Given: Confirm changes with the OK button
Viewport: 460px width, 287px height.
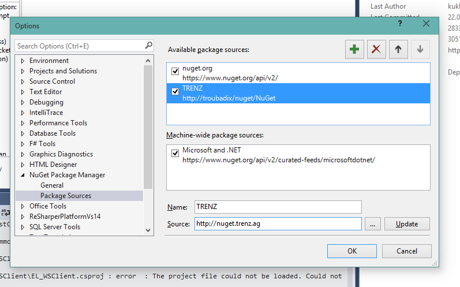Looking at the screenshot, I should [x=352, y=251].
